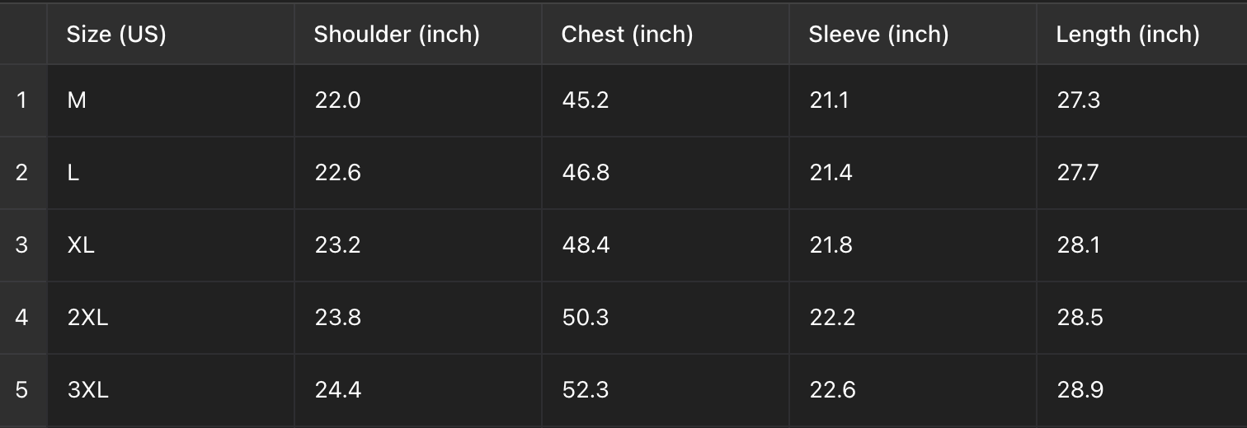Select row number 3
This screenshot has height=428, width=1247.
(23, 245)
